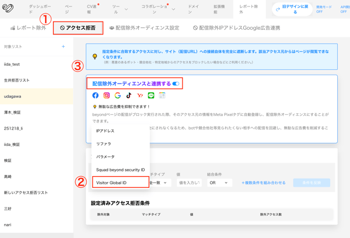Select the 検証 list
Viewport: 350px width, 238px height.
point(37,160)
